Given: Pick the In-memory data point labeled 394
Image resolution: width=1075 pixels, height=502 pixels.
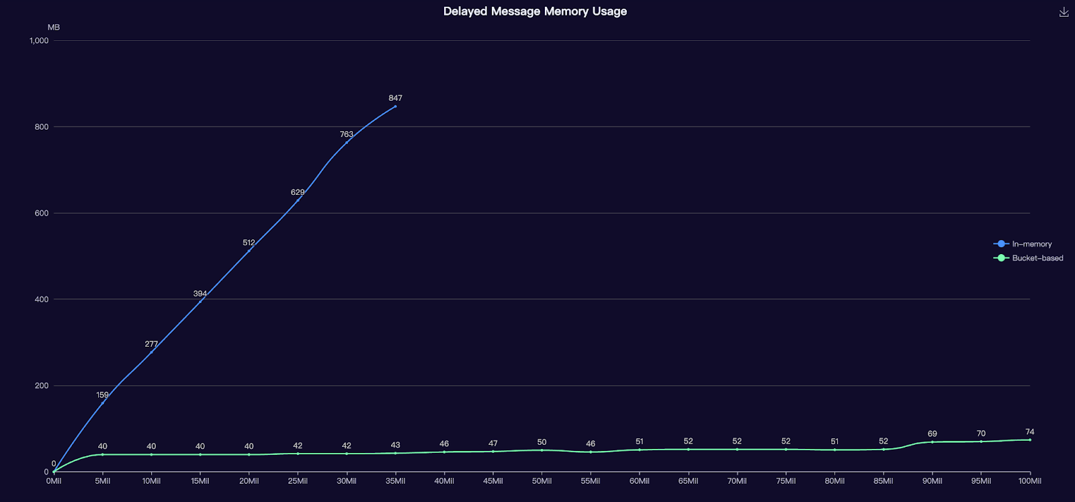Looking at the screenshot, I should click(200, 302).
